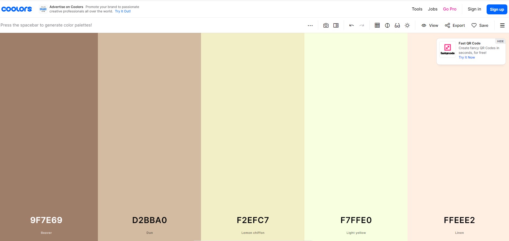The height and width of the screenshot is (241, 509).
Task: Open the hamburger menu icon
Action: click(502, 25)
